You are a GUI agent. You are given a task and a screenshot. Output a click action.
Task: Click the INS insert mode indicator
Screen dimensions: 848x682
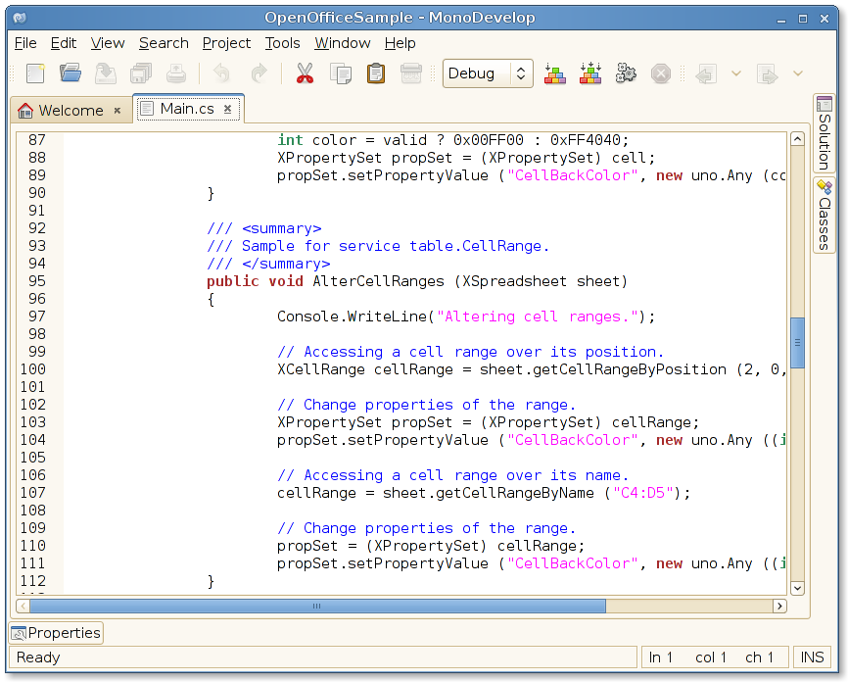point(812,658)
